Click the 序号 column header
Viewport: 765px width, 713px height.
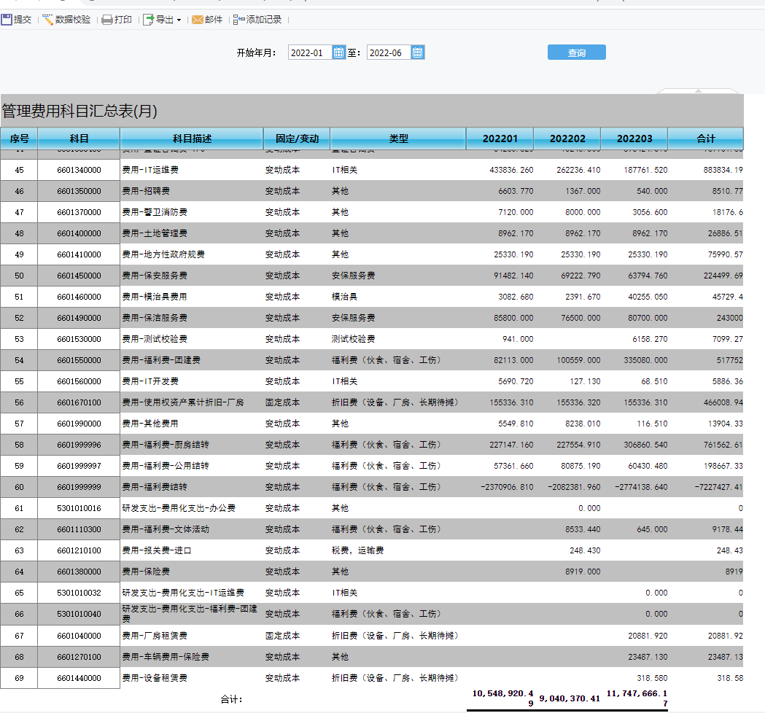click(19, 139)
